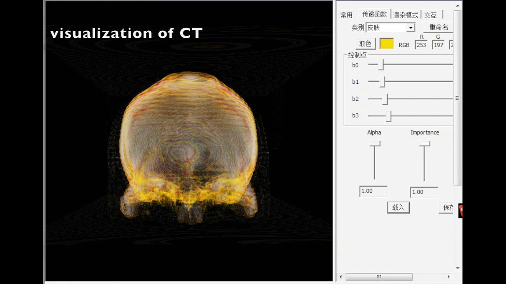Switch to the 常用 tab
This screenshot has height=284, width=506.
(x=346, y=15)
